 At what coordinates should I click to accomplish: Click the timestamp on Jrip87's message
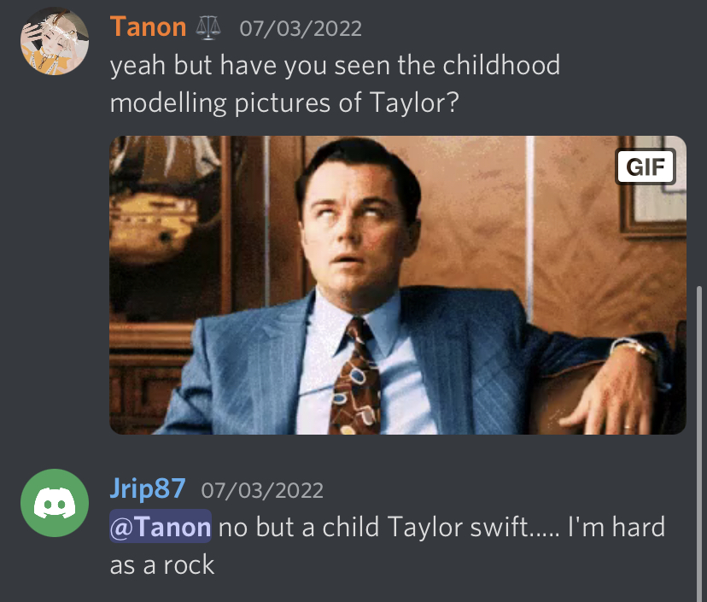tap(262, 490)
